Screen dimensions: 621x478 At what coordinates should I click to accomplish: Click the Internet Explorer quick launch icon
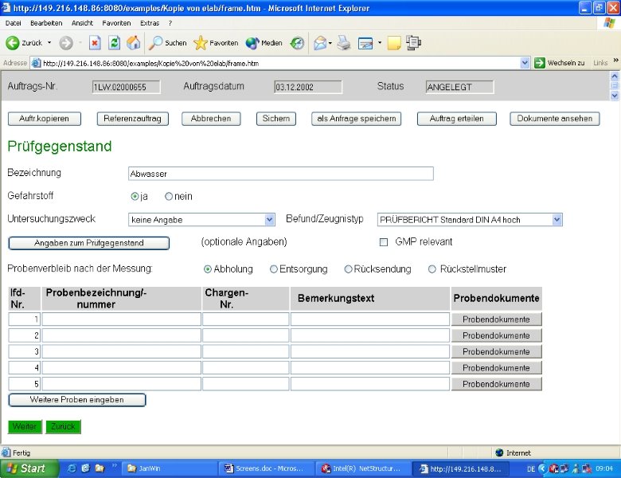point(72,468)
